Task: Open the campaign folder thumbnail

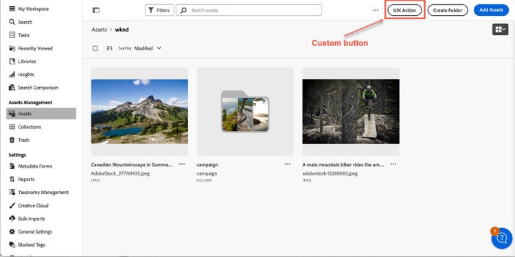Action: tap(245, 112)
